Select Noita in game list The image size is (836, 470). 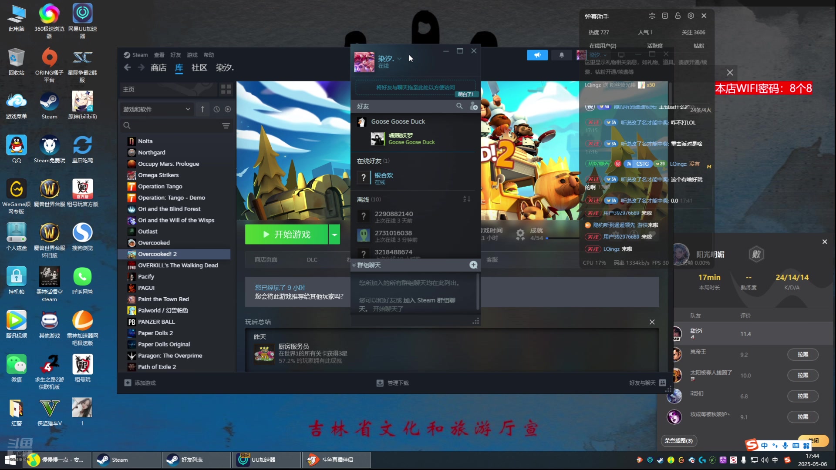[x=174, y=141]
